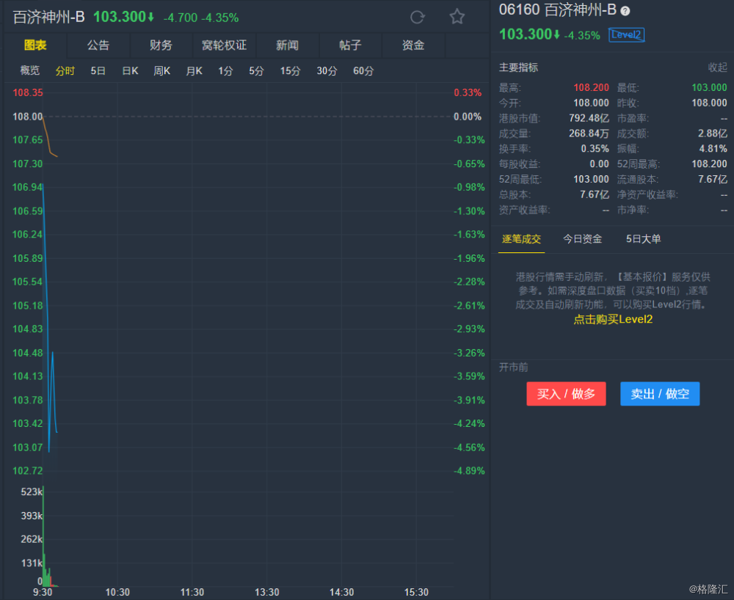Click the 开市前 status text
734x600 pixels.
[514, 367]
